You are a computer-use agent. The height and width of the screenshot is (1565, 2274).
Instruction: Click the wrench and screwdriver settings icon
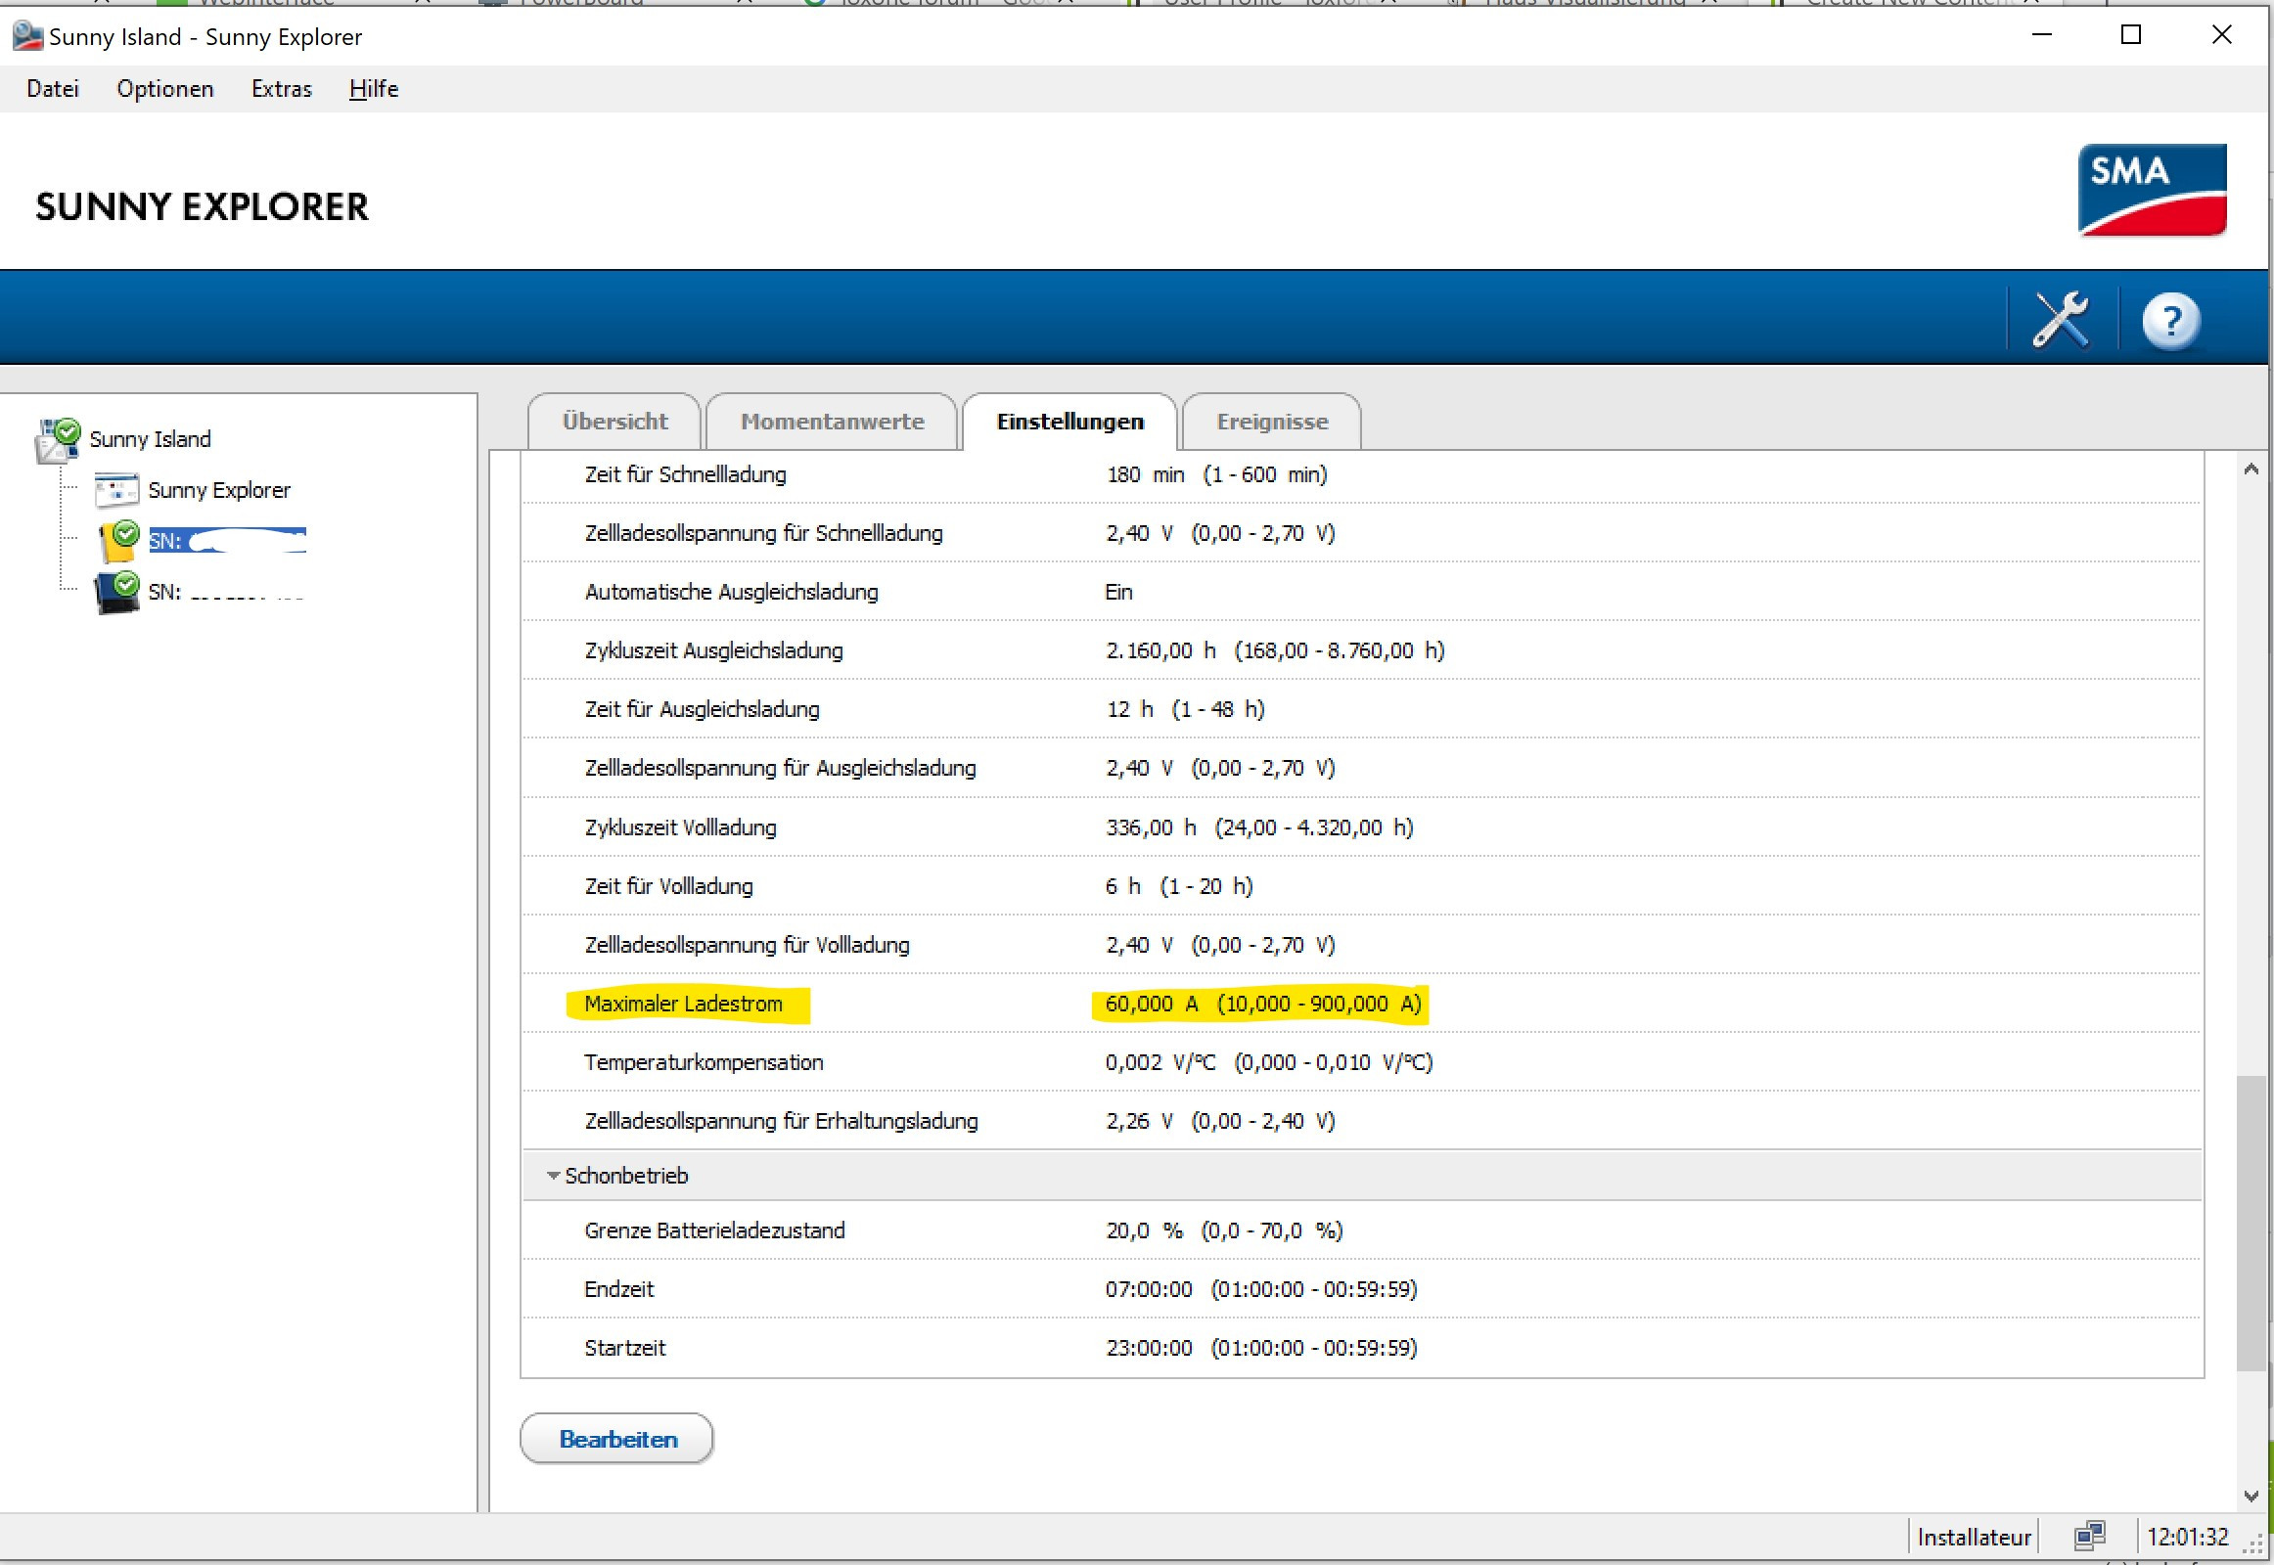(2060, 320)
